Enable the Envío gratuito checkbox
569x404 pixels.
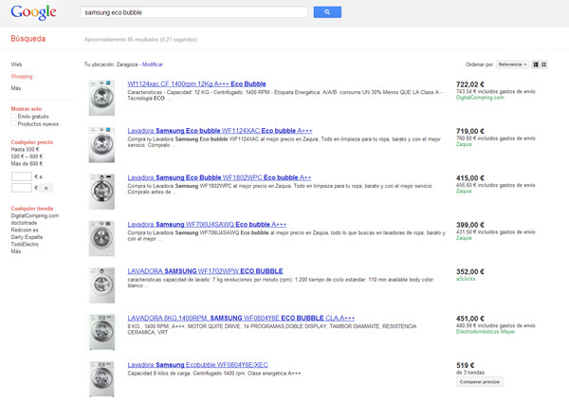click(x=14, y=116)
